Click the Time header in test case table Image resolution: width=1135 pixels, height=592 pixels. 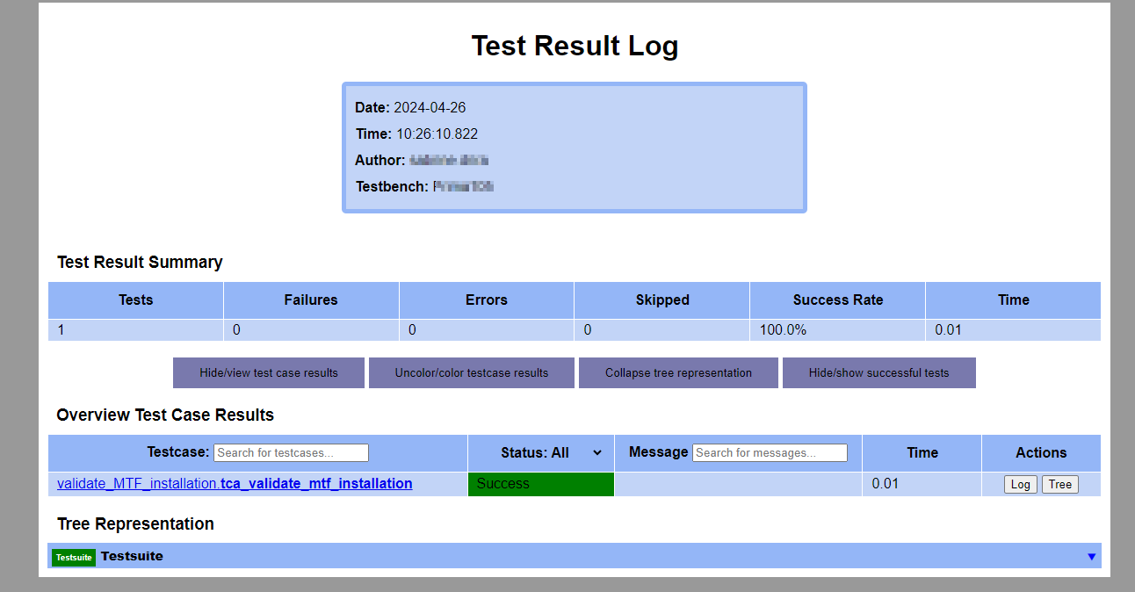[922, 453]
